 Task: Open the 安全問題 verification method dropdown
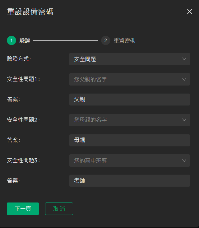tap(130, 59)
